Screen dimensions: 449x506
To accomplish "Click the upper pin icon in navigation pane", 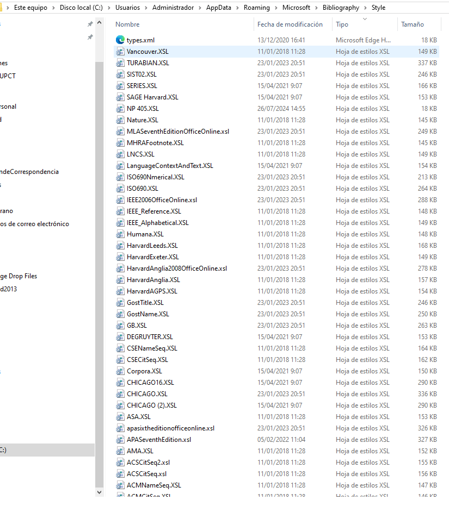I will tap(90, 24).
